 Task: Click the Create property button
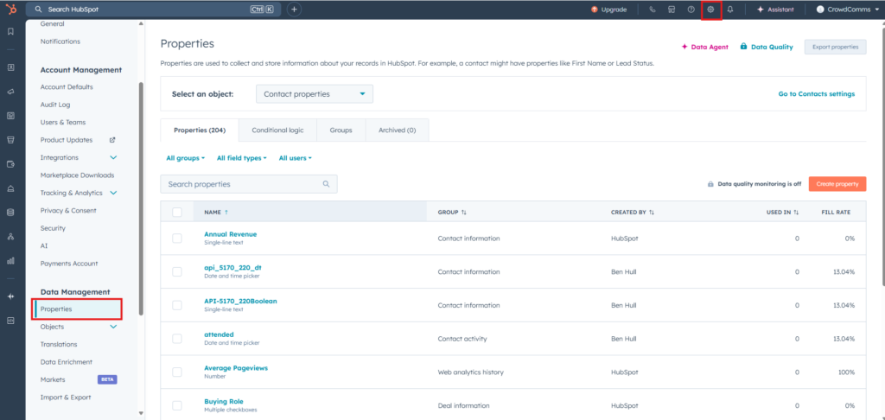coord(837,184)
